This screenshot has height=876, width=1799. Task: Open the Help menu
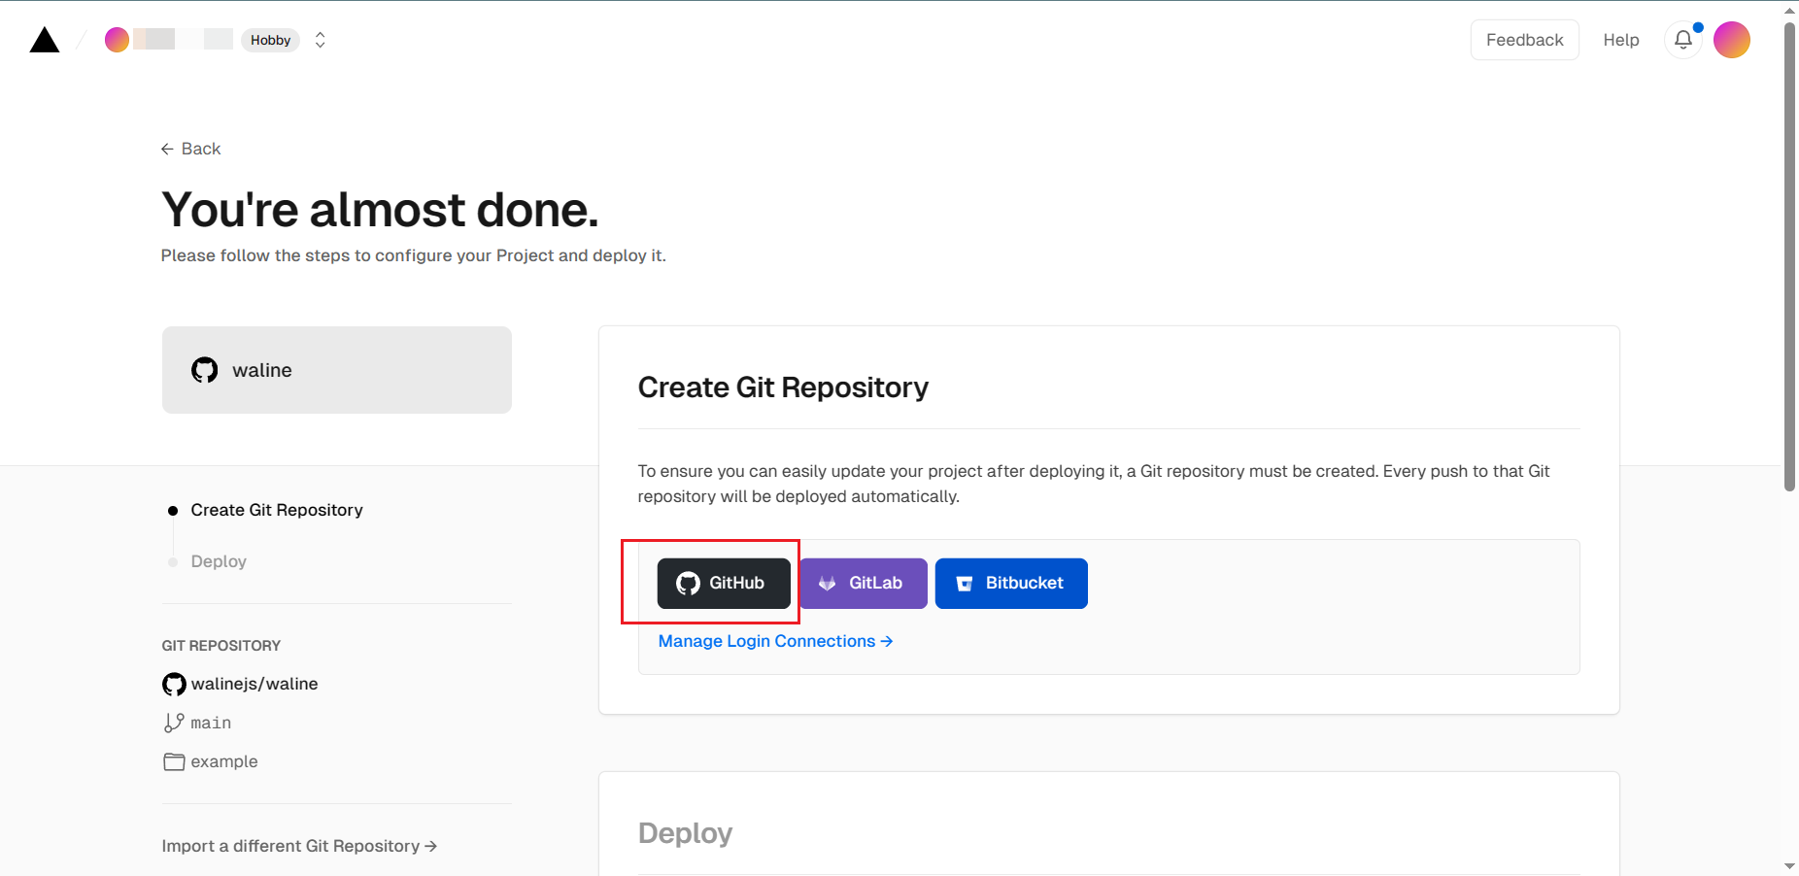(1620, 40)
